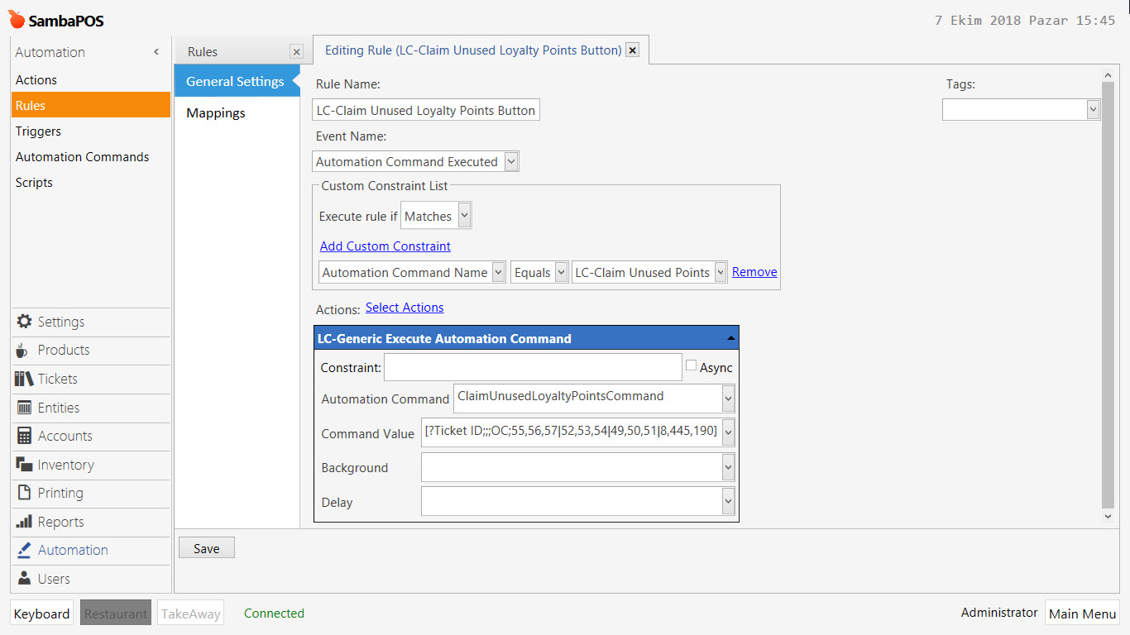
Task: Click the Select Actions link
Action: pyautogui.click(x=405, y=308)
